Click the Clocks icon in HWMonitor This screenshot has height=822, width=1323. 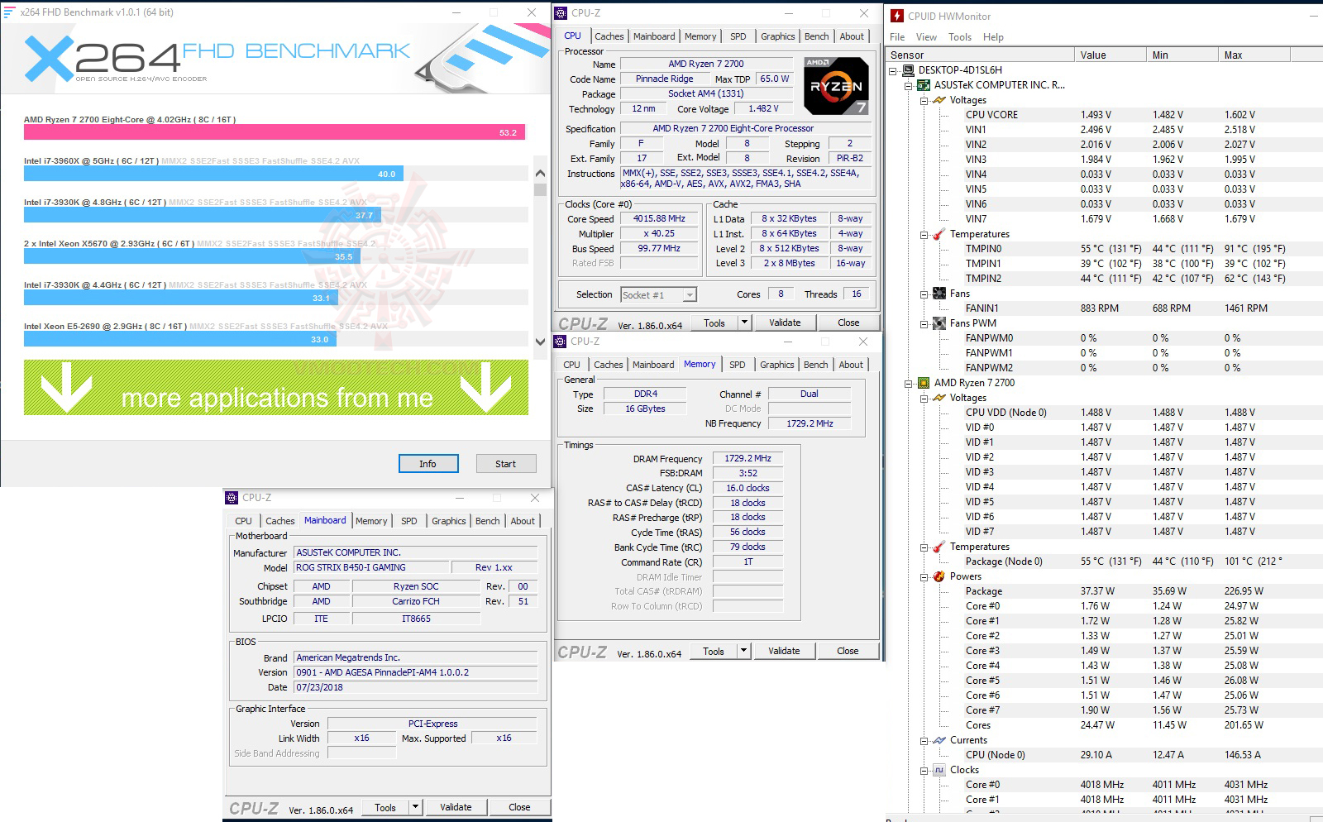point(939,770)
